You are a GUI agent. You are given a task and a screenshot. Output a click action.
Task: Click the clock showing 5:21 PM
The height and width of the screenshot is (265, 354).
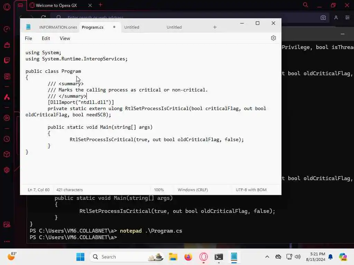(x=315, y=257)
